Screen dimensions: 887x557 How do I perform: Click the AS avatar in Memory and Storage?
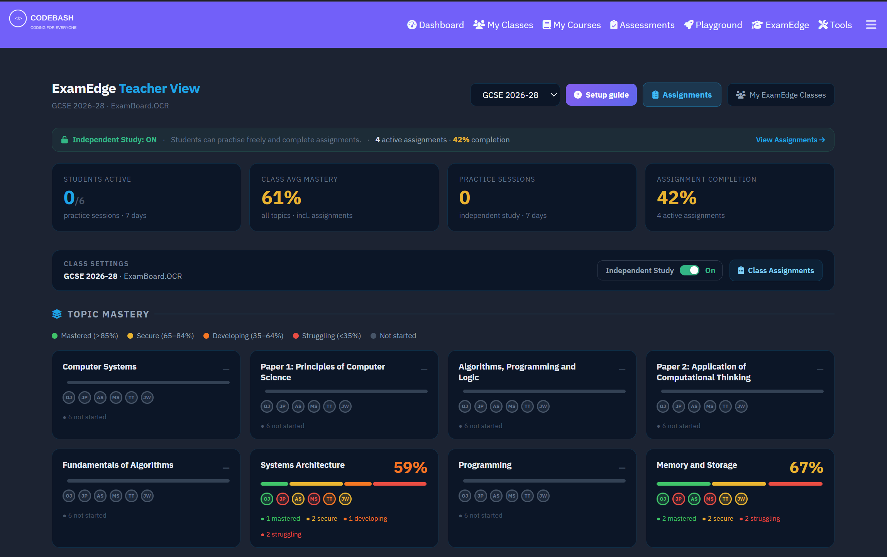694,499
